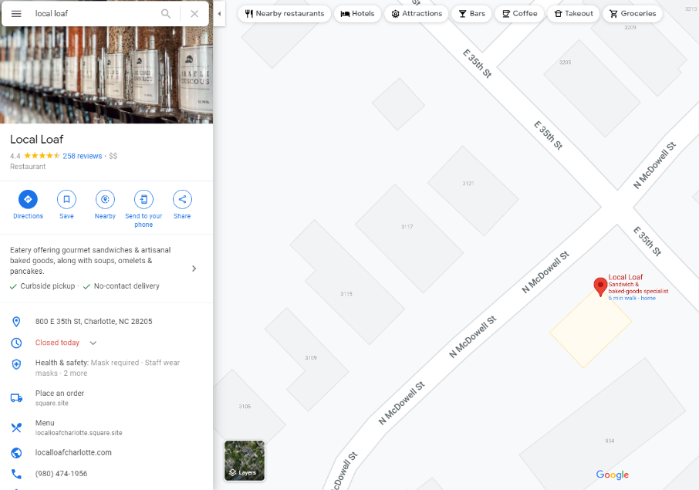Open Health & safety details row
The width and height of the screenshot is (699, 490).
pos(106,368)
